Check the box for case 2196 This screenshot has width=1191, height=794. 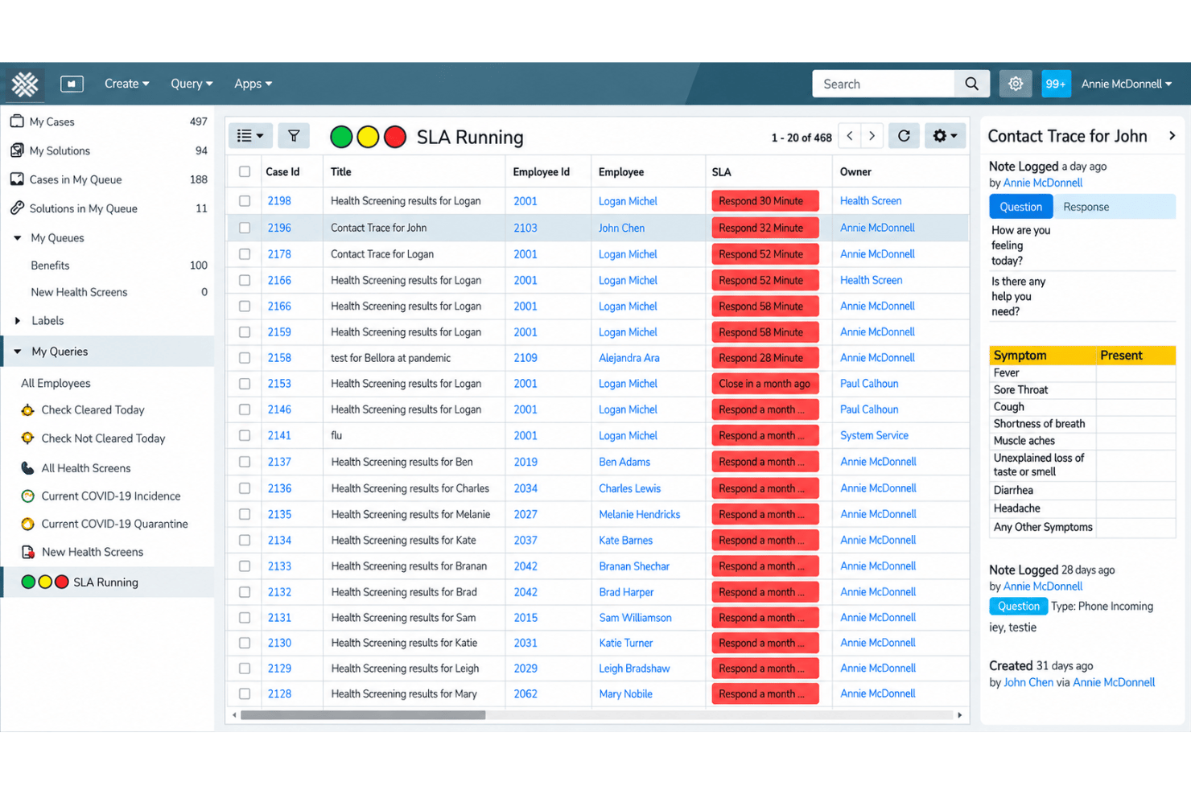(x=245, y=228)
